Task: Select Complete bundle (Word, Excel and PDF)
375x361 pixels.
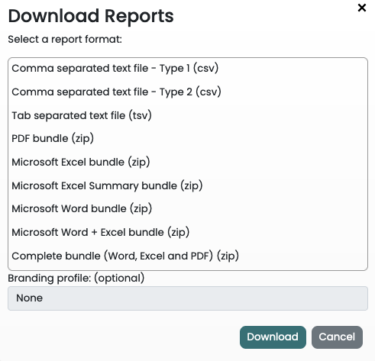Action: point(188,256)
